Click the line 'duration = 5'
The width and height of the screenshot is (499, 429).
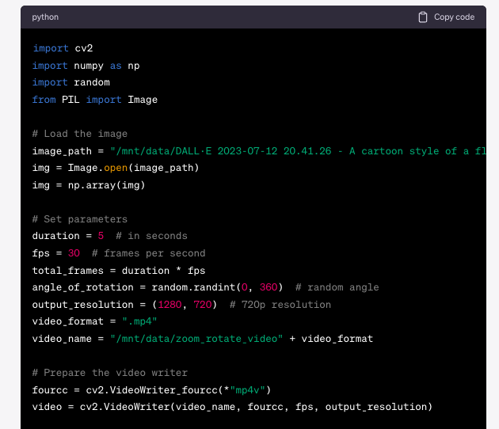(x=68, y=236)
